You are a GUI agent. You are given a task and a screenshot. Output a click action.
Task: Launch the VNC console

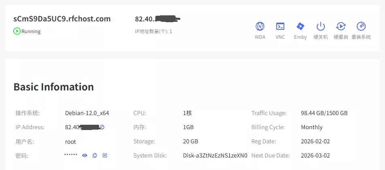click(x=280, y=27)
